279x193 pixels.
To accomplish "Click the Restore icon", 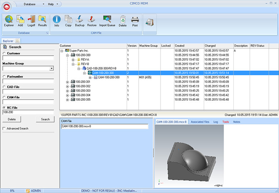I will pos(92,19).
